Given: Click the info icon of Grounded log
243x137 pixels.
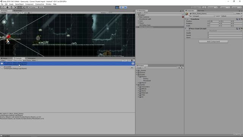Looking at the screenshot, I should pos(2,68).
